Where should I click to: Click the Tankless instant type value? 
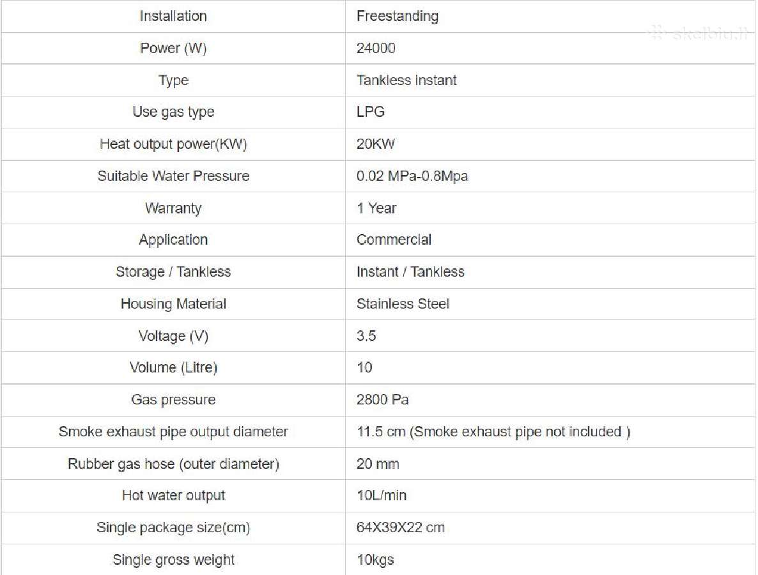coord(406,80)
